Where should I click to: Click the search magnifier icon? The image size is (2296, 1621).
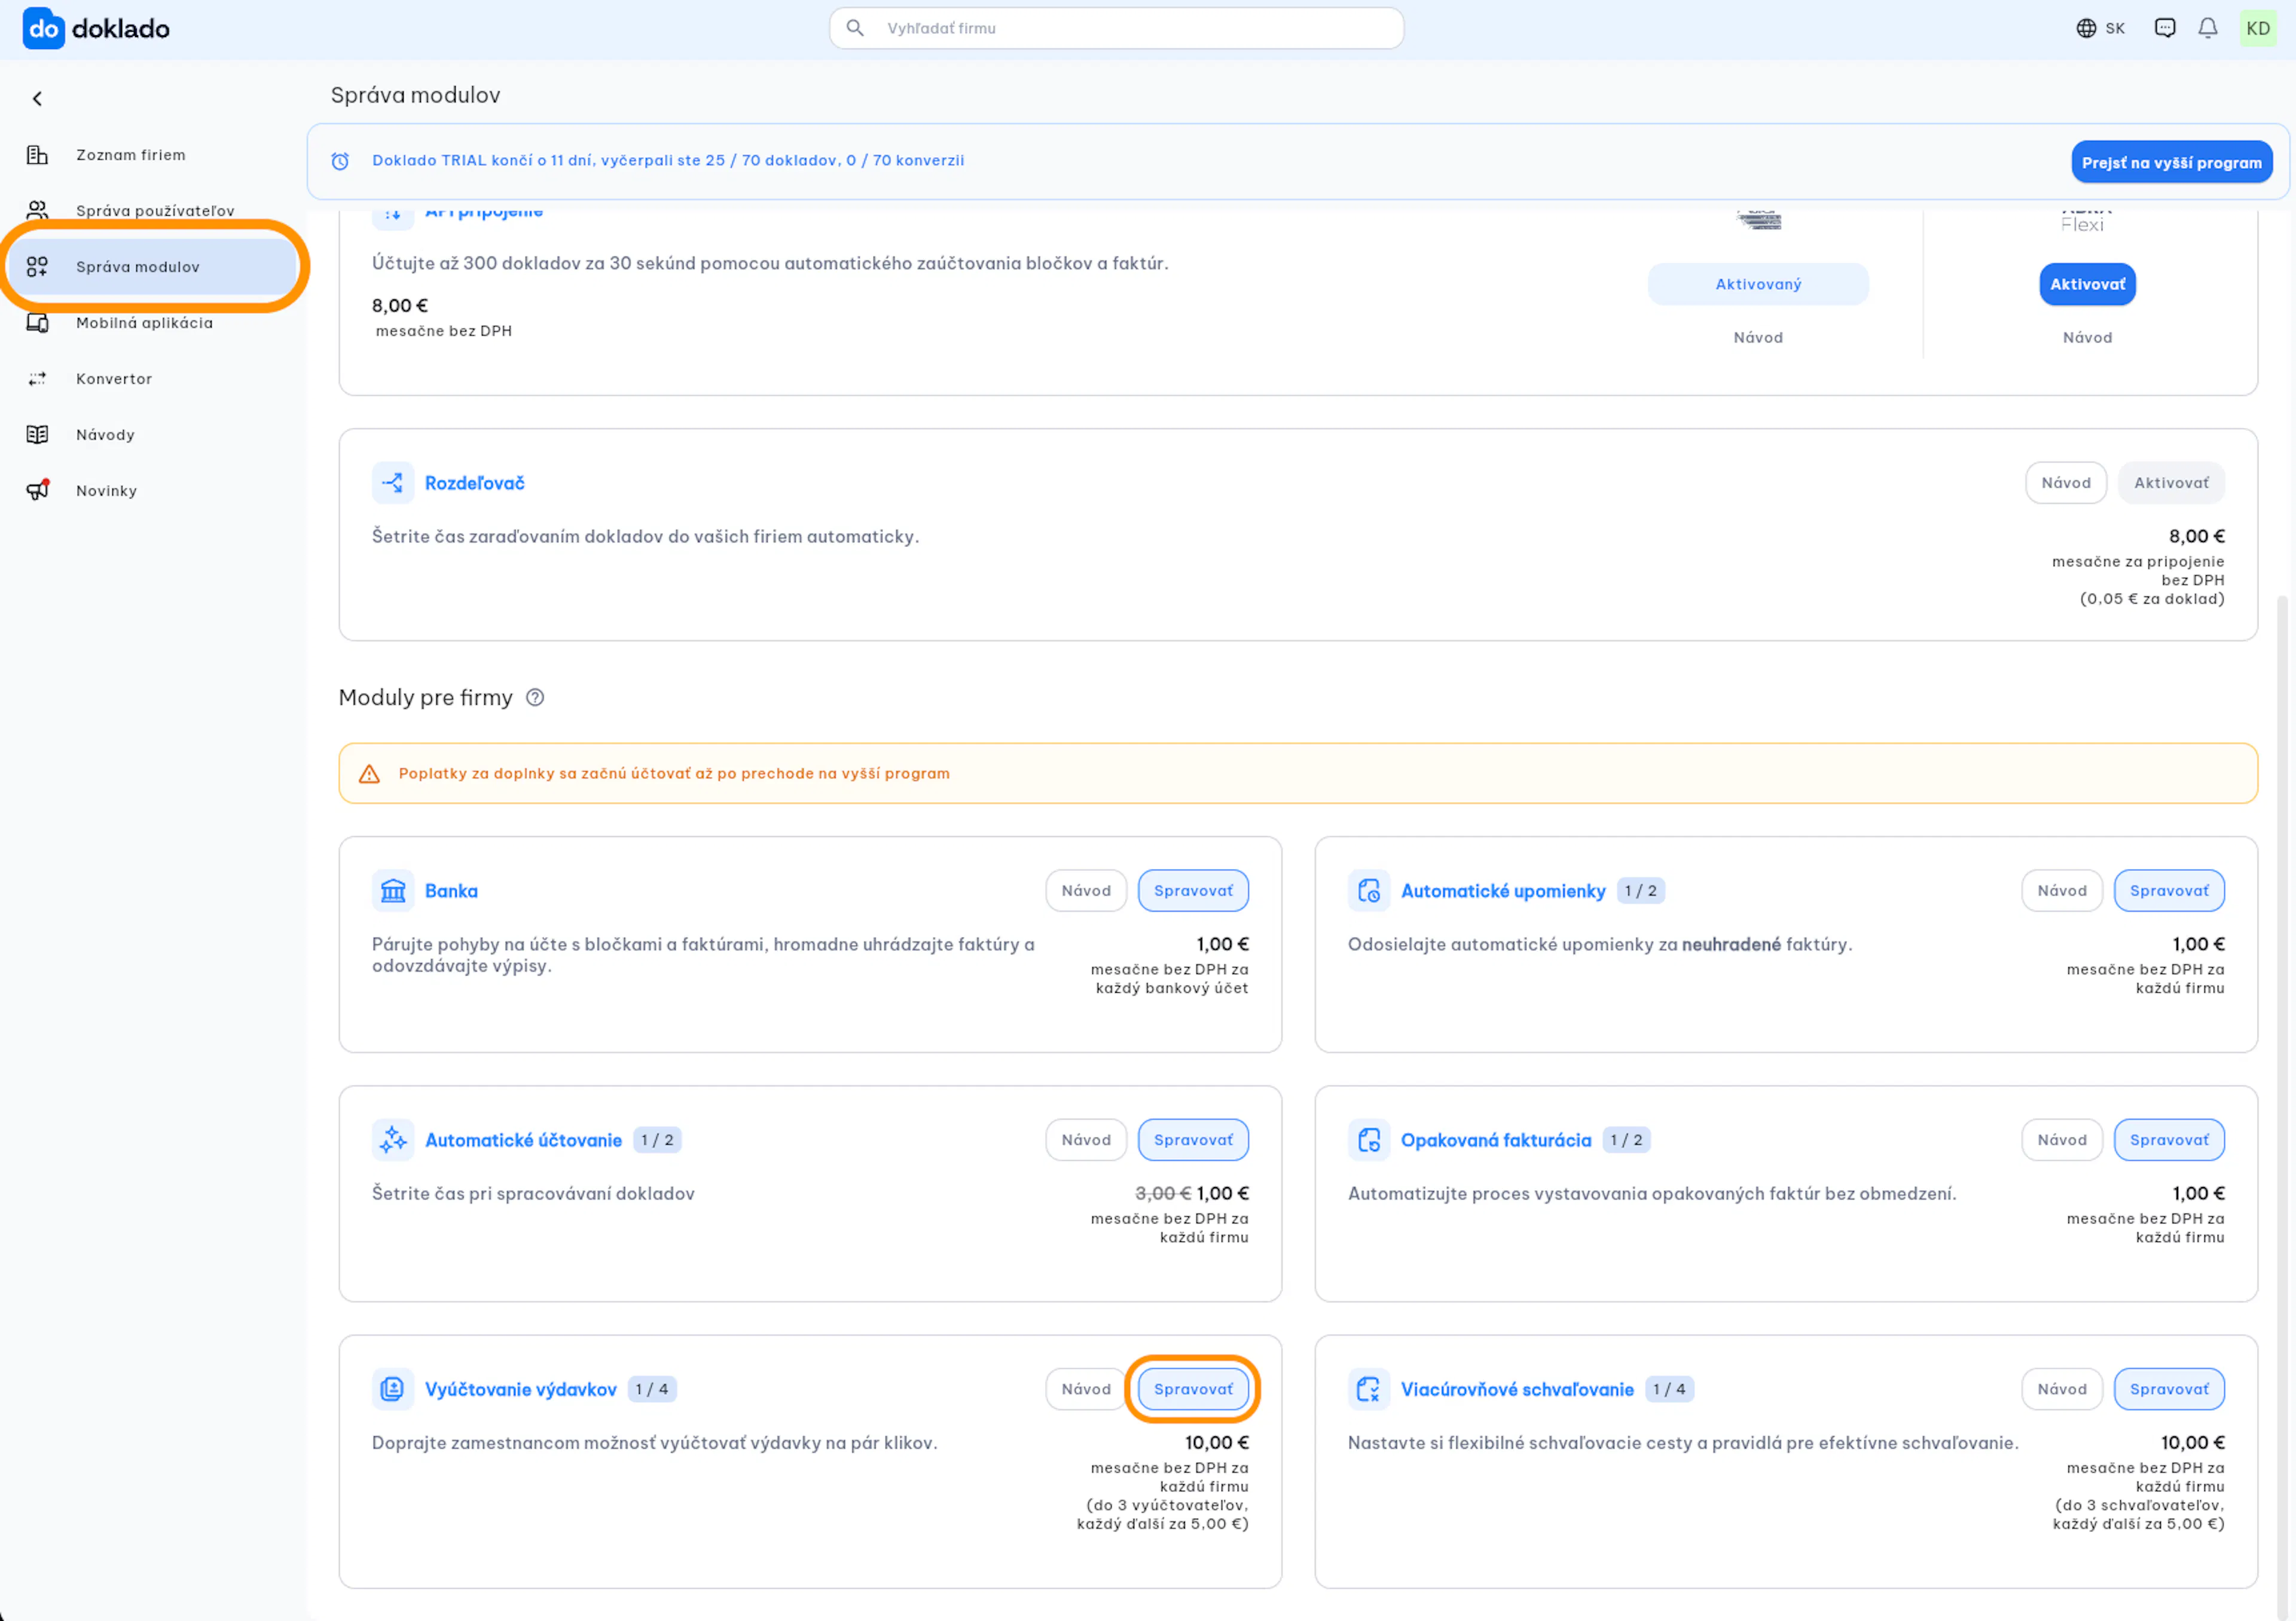(x=855, y=28)
